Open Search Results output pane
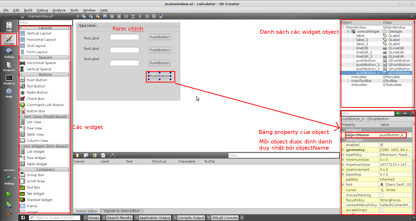Image resolution: width=416 pixels, height=221 pixels. [x=117, y=218]
